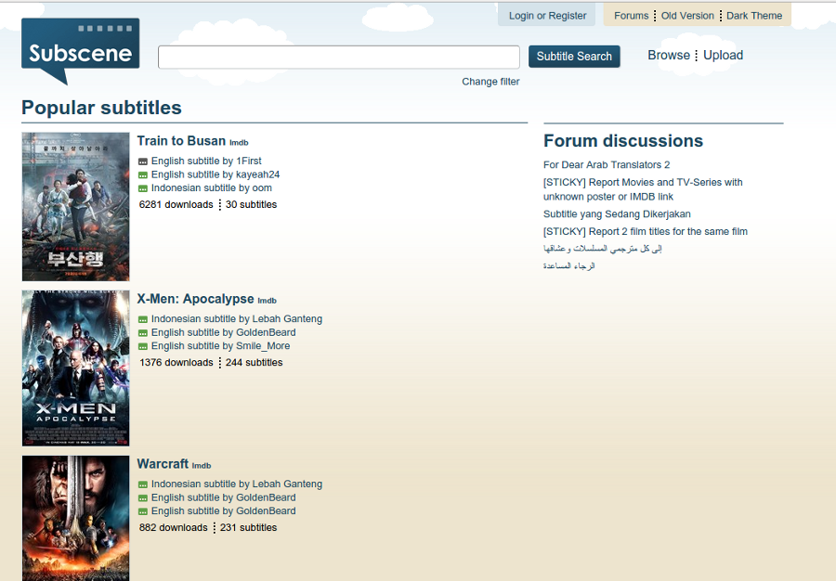Open Train to Busan poster thumbnail
836x581 pixels.
76,207
